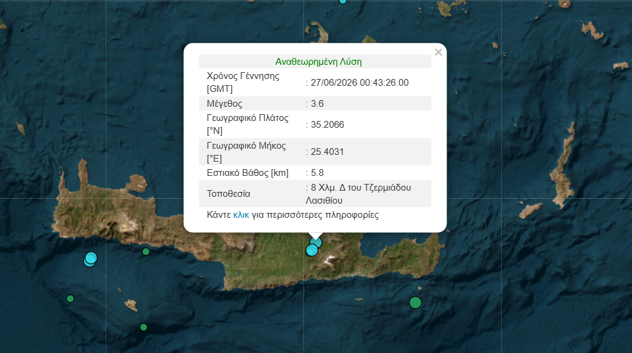Click the focal depth value 5.8
Viewport: 632px width, 353px height.
(x=317, y=173)
